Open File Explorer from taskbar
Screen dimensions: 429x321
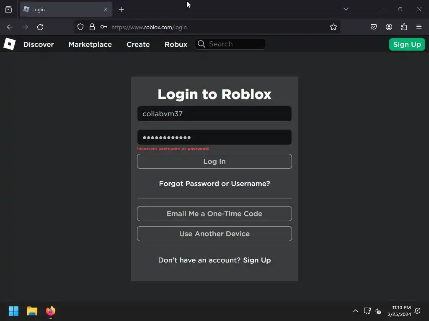[x=32, y=311]
